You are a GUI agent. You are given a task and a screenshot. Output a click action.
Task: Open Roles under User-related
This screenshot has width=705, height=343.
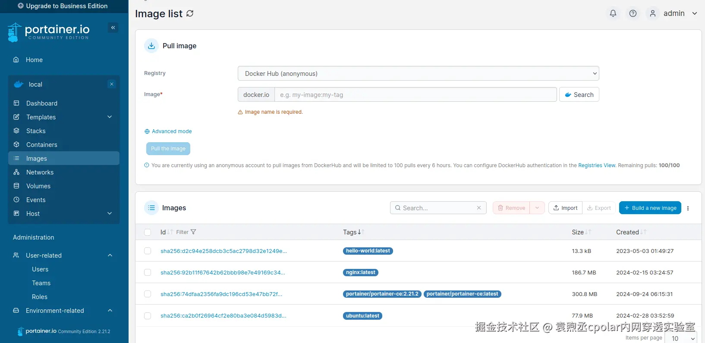tap(40, 297)
